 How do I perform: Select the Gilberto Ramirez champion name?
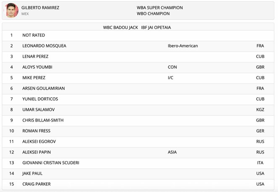pyautogui.click(x=40, y=8)
